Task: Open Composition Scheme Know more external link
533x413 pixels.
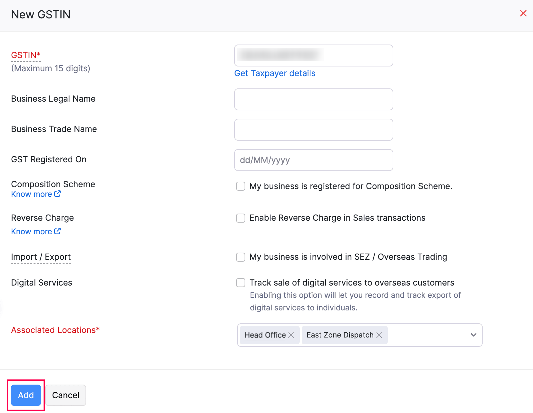Action: point(36,194)
